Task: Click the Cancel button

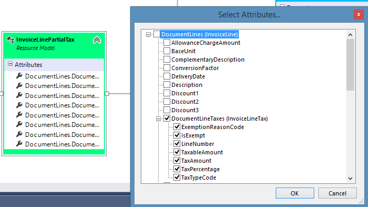Action: 337,193
